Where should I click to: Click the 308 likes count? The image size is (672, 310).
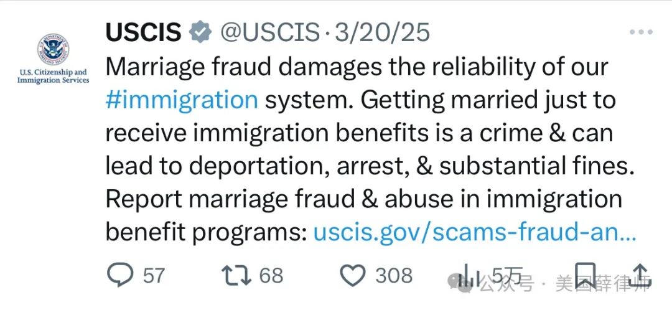point(394,275)
